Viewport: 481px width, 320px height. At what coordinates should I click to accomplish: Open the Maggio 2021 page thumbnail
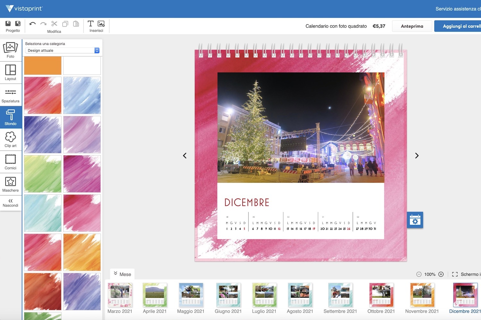point(191,295)
